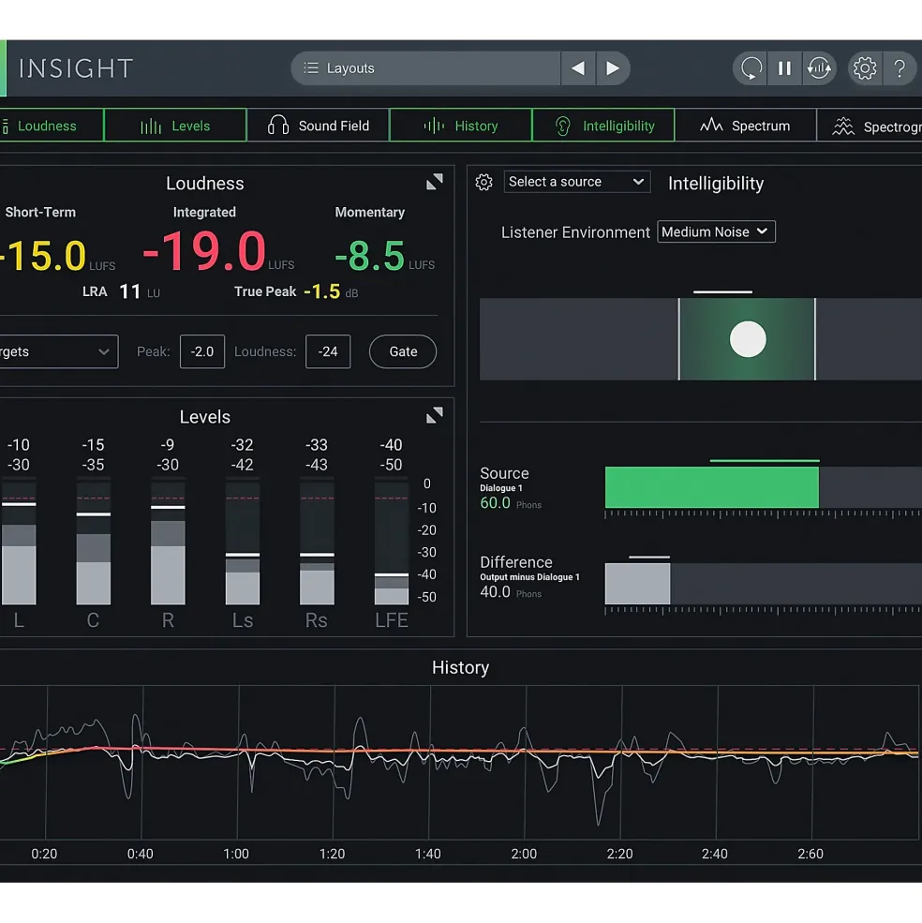
Task: Toggle the Loudness tab
Action: tap(52, 125)
